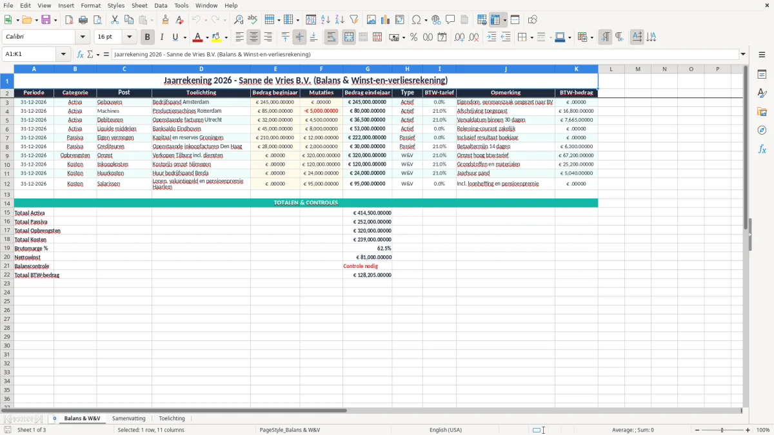Open the Format menu
This screenshot has width=774, height=435.
click(90, 5)
